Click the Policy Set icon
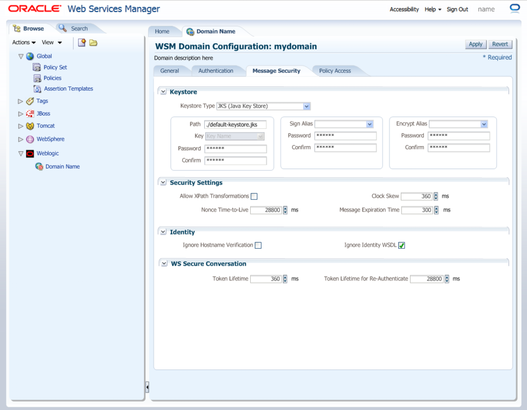Image resolution: width=527 pixels, height=410 pixels. [37, 67]
